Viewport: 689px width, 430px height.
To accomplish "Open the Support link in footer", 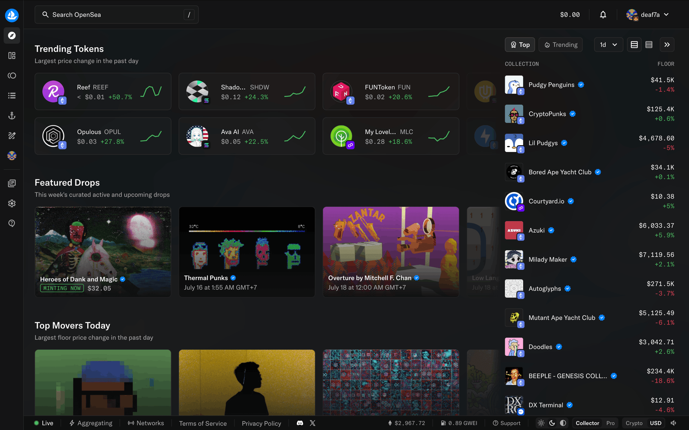I will pyautogui.click(x=506, y=423).
